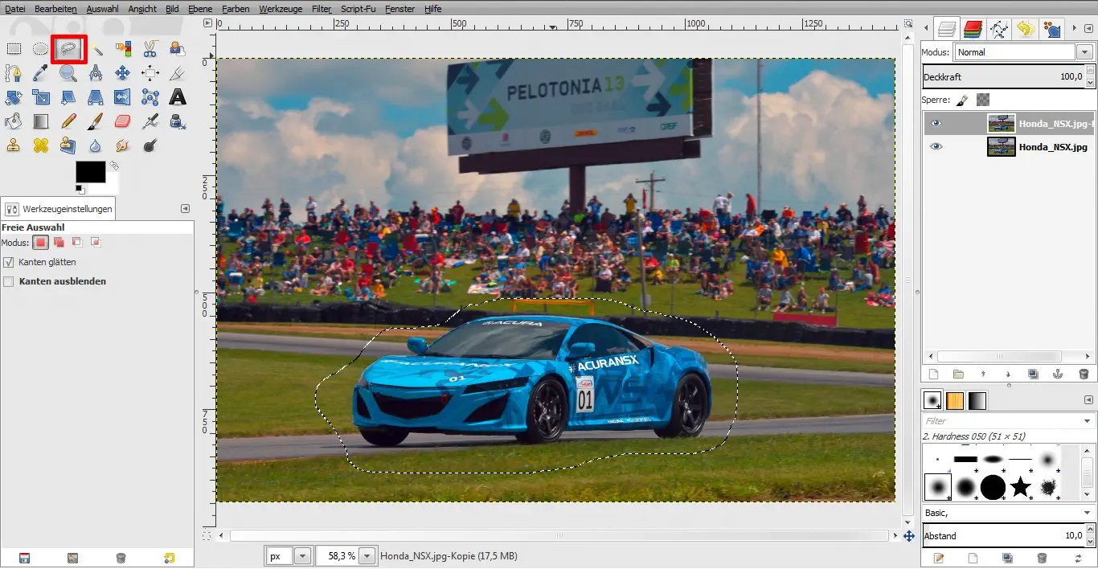Pick the Text tool
The width and height of the screenshot is (1098, 569).
(178, 97)
